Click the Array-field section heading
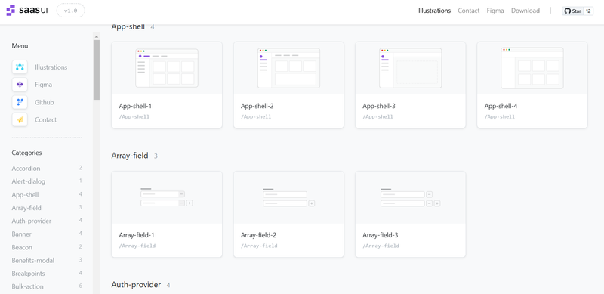This screenshot has width=604, height=294. coord(130,156)
